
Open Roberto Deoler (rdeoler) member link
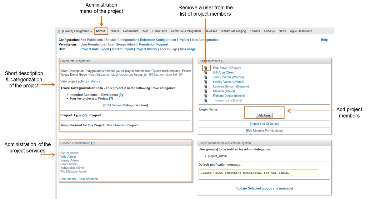click(229, 96)
